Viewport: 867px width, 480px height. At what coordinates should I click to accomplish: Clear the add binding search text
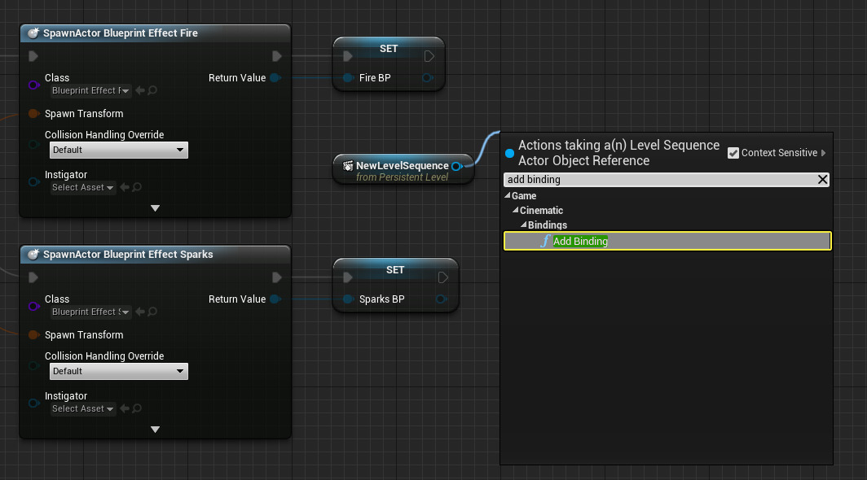click(x=822, y=180)
